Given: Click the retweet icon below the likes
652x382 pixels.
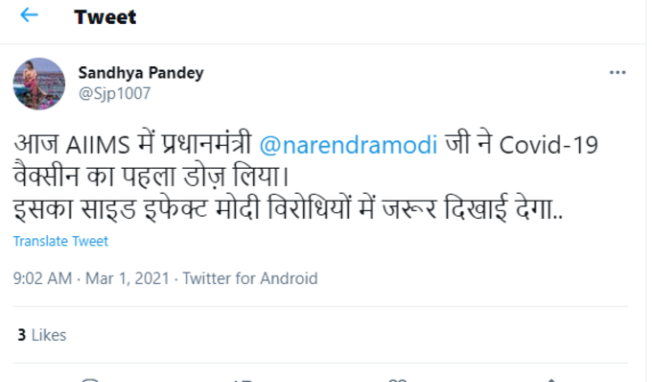Looking at the screenshot, I should tap(244, 379).
